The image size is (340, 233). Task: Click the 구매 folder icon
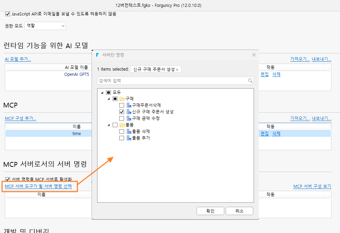coord(122,99)
